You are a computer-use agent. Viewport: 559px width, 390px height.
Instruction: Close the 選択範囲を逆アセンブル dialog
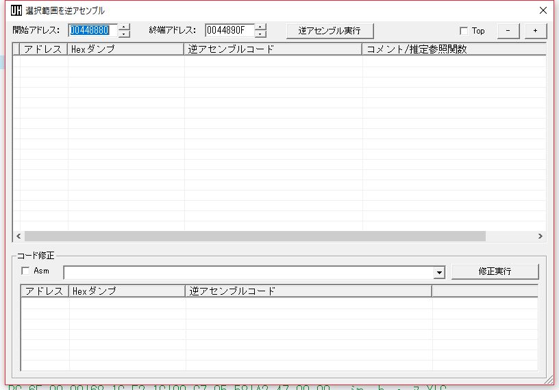coord(543,10)
